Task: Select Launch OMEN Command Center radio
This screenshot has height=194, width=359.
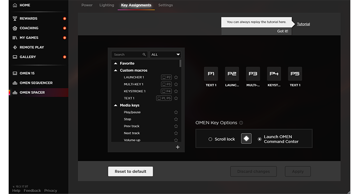Action: [x=259, y=139]
